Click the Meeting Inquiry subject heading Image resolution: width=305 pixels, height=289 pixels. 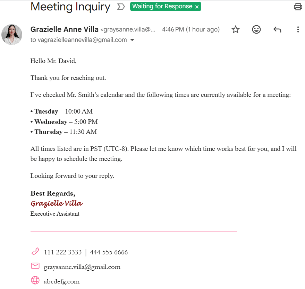(x=70, y=7)
